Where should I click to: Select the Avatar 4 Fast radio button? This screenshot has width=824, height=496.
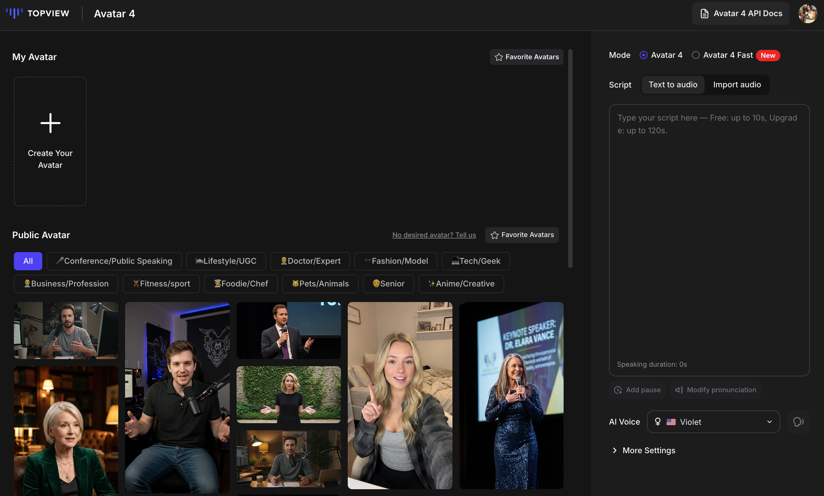tap(696, 55)
